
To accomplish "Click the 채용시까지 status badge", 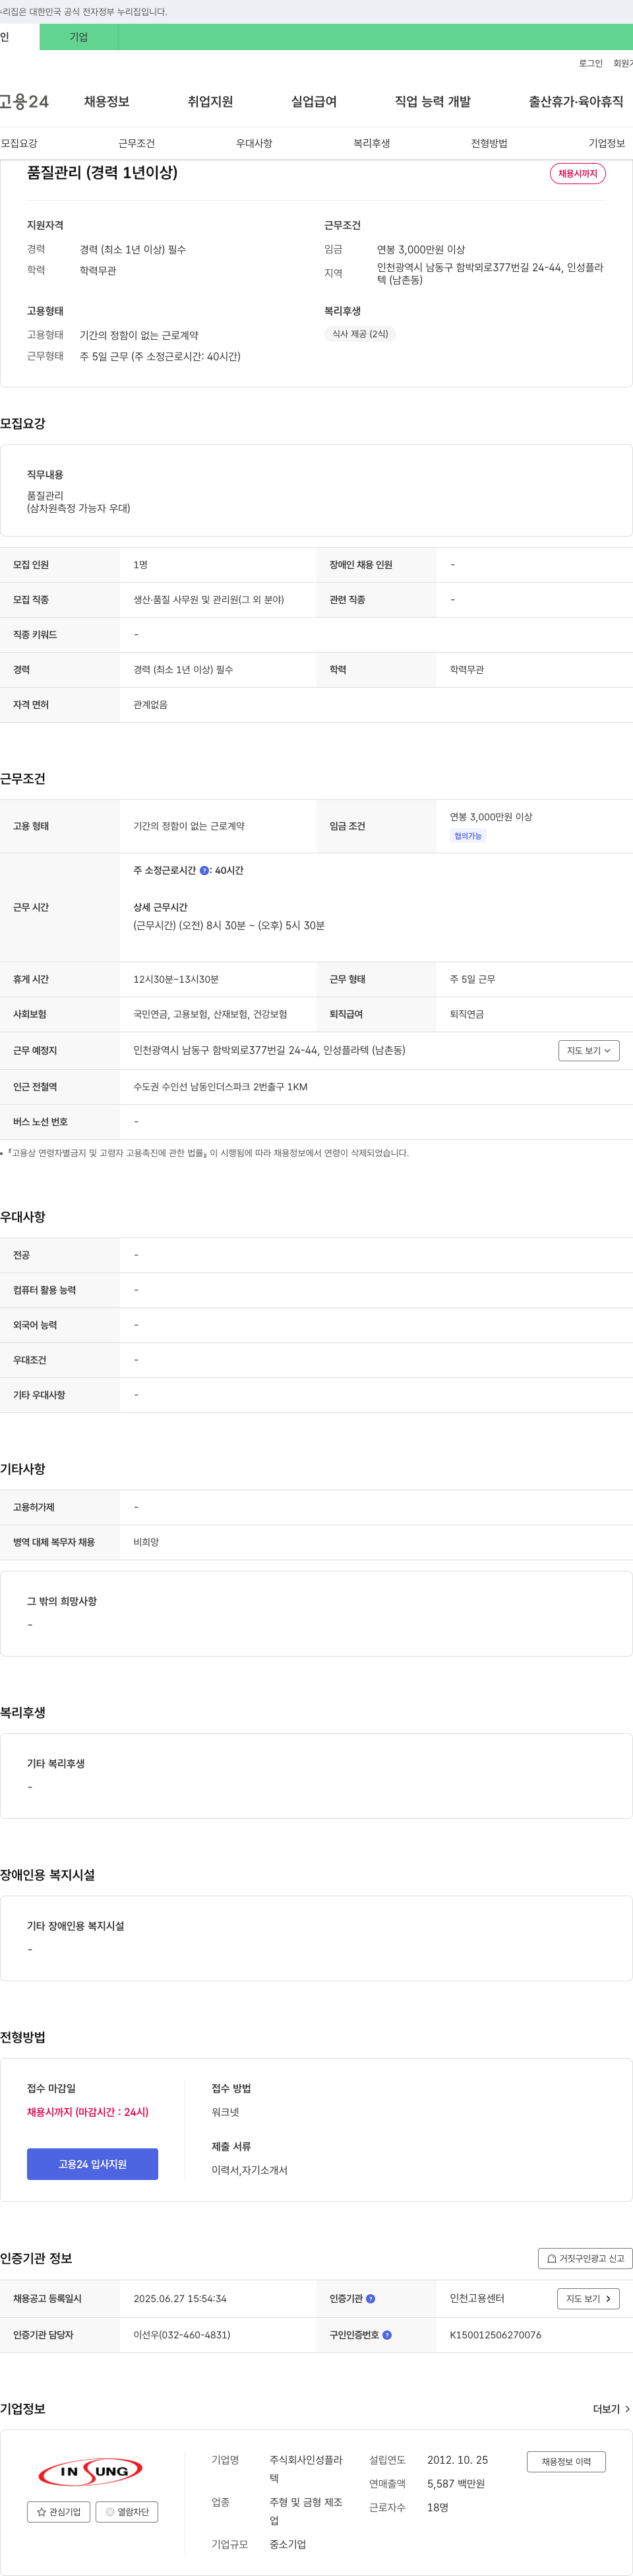I will (x=577, y=173).
